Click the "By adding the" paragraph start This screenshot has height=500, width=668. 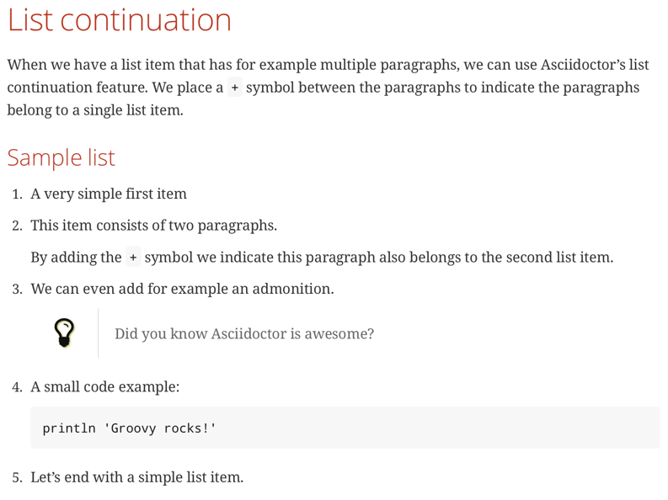(76, 258)
